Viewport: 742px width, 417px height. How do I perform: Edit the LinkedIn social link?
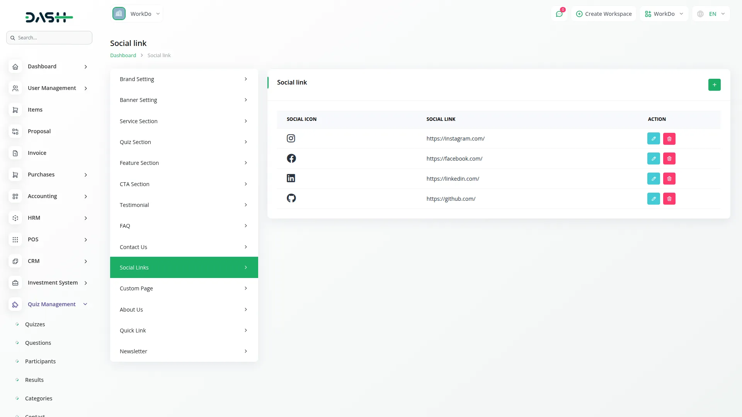653,179
